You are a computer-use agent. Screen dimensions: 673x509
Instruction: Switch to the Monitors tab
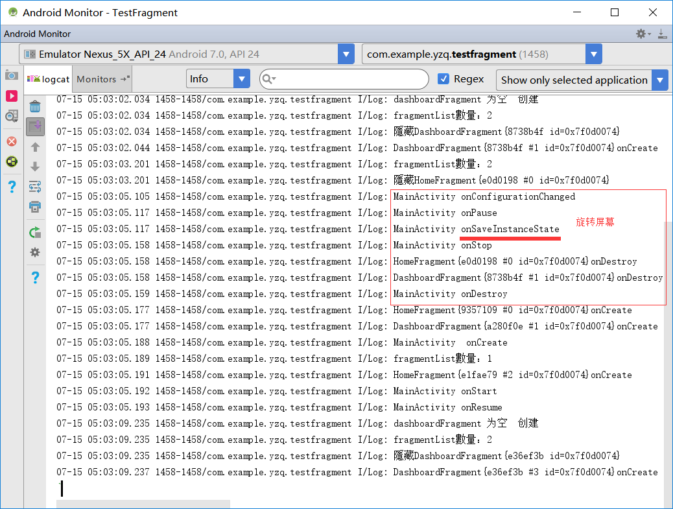point(96,79)
